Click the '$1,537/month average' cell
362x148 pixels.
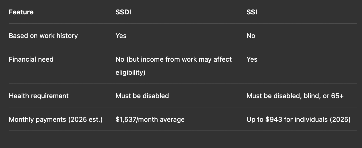(150, 119)
